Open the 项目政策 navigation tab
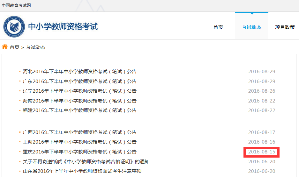The height and width of the screenshot is (177, 299). click(x=285, y=27)
